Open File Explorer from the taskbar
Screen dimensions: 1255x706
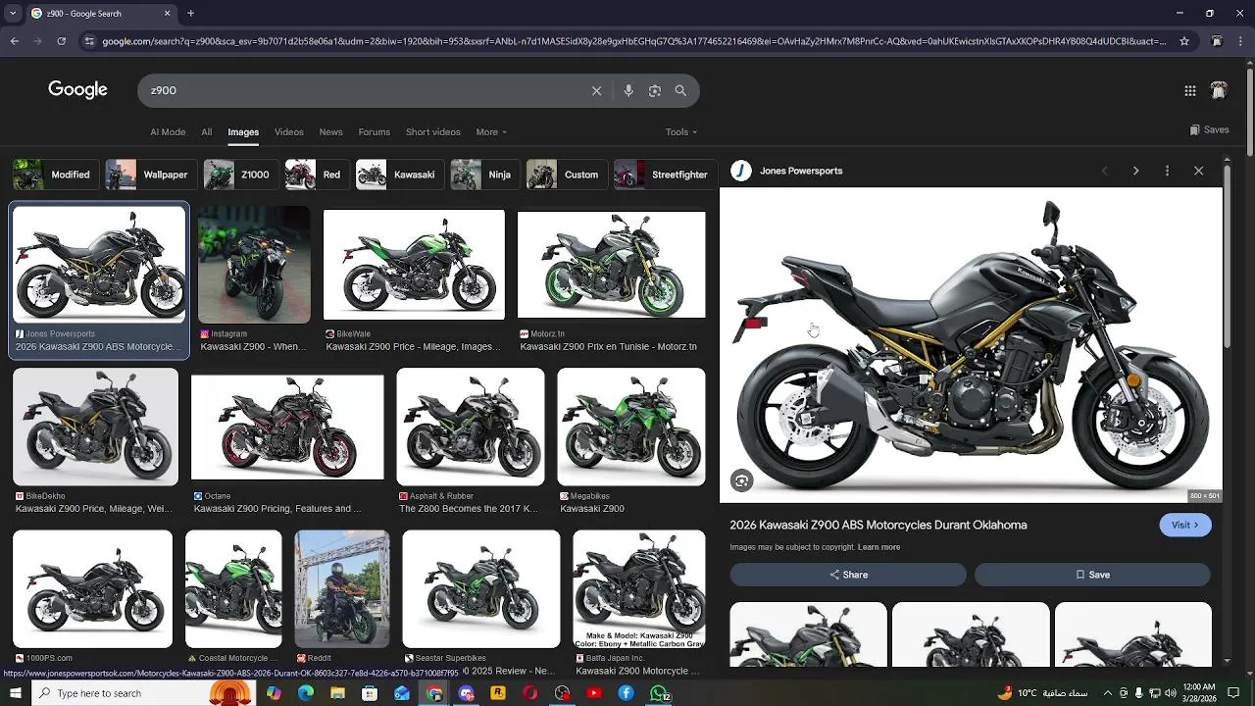click(x=337, y=693)
